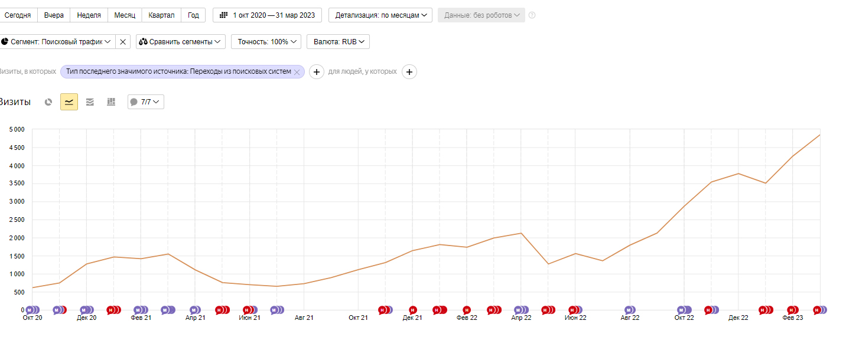Switch to stacked area chart view

click(x=90, y=102)
